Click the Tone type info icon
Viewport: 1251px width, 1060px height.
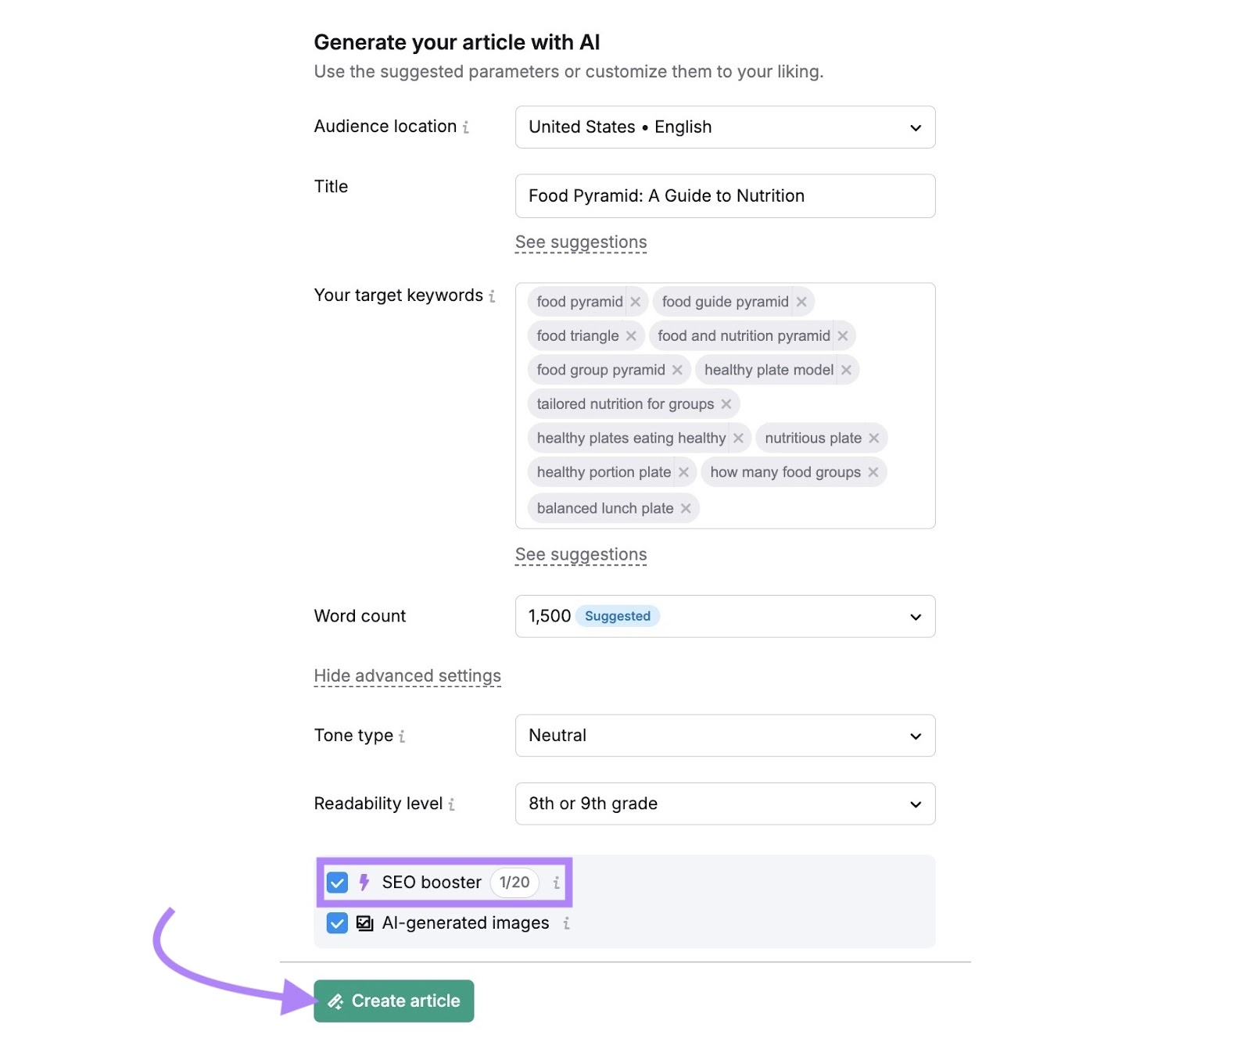click(x=403, y=736)
